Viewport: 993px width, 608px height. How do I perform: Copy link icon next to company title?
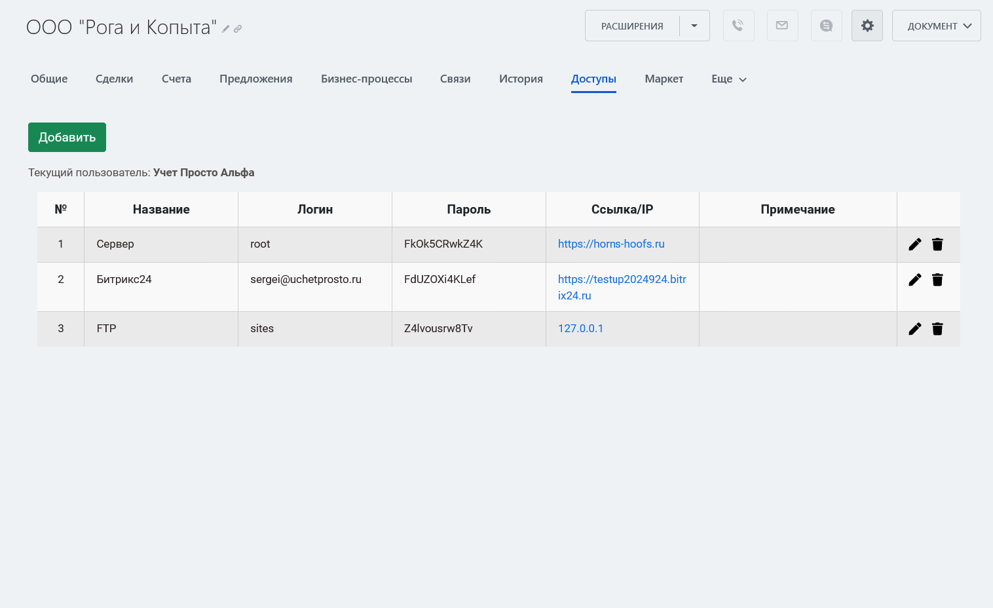tap(238, 29)
